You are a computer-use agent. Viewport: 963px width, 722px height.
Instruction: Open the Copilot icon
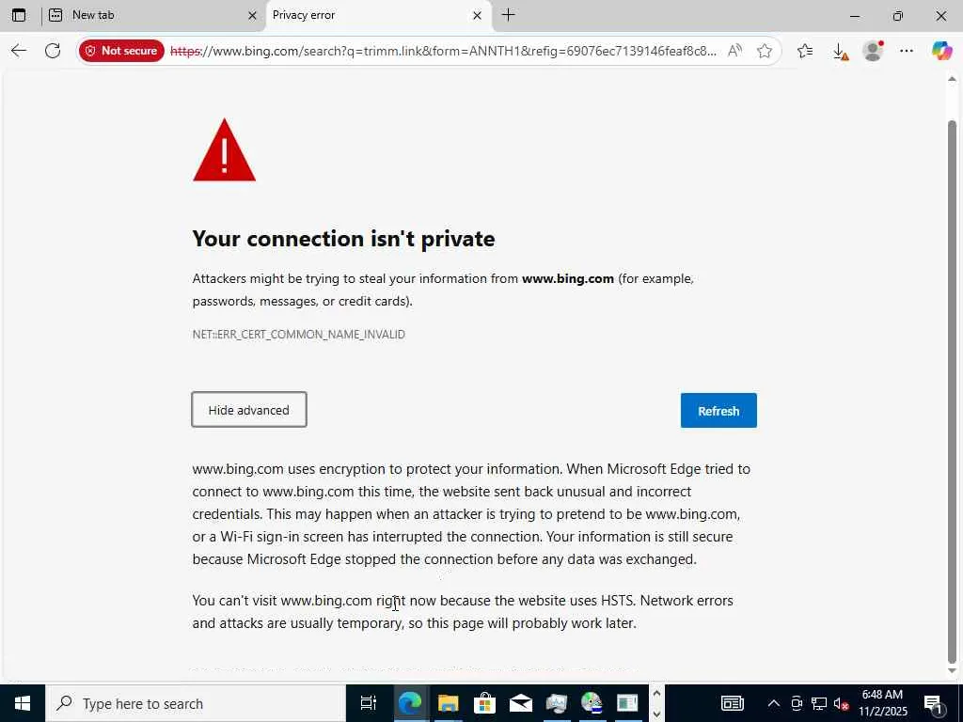[x=941, y=51]
